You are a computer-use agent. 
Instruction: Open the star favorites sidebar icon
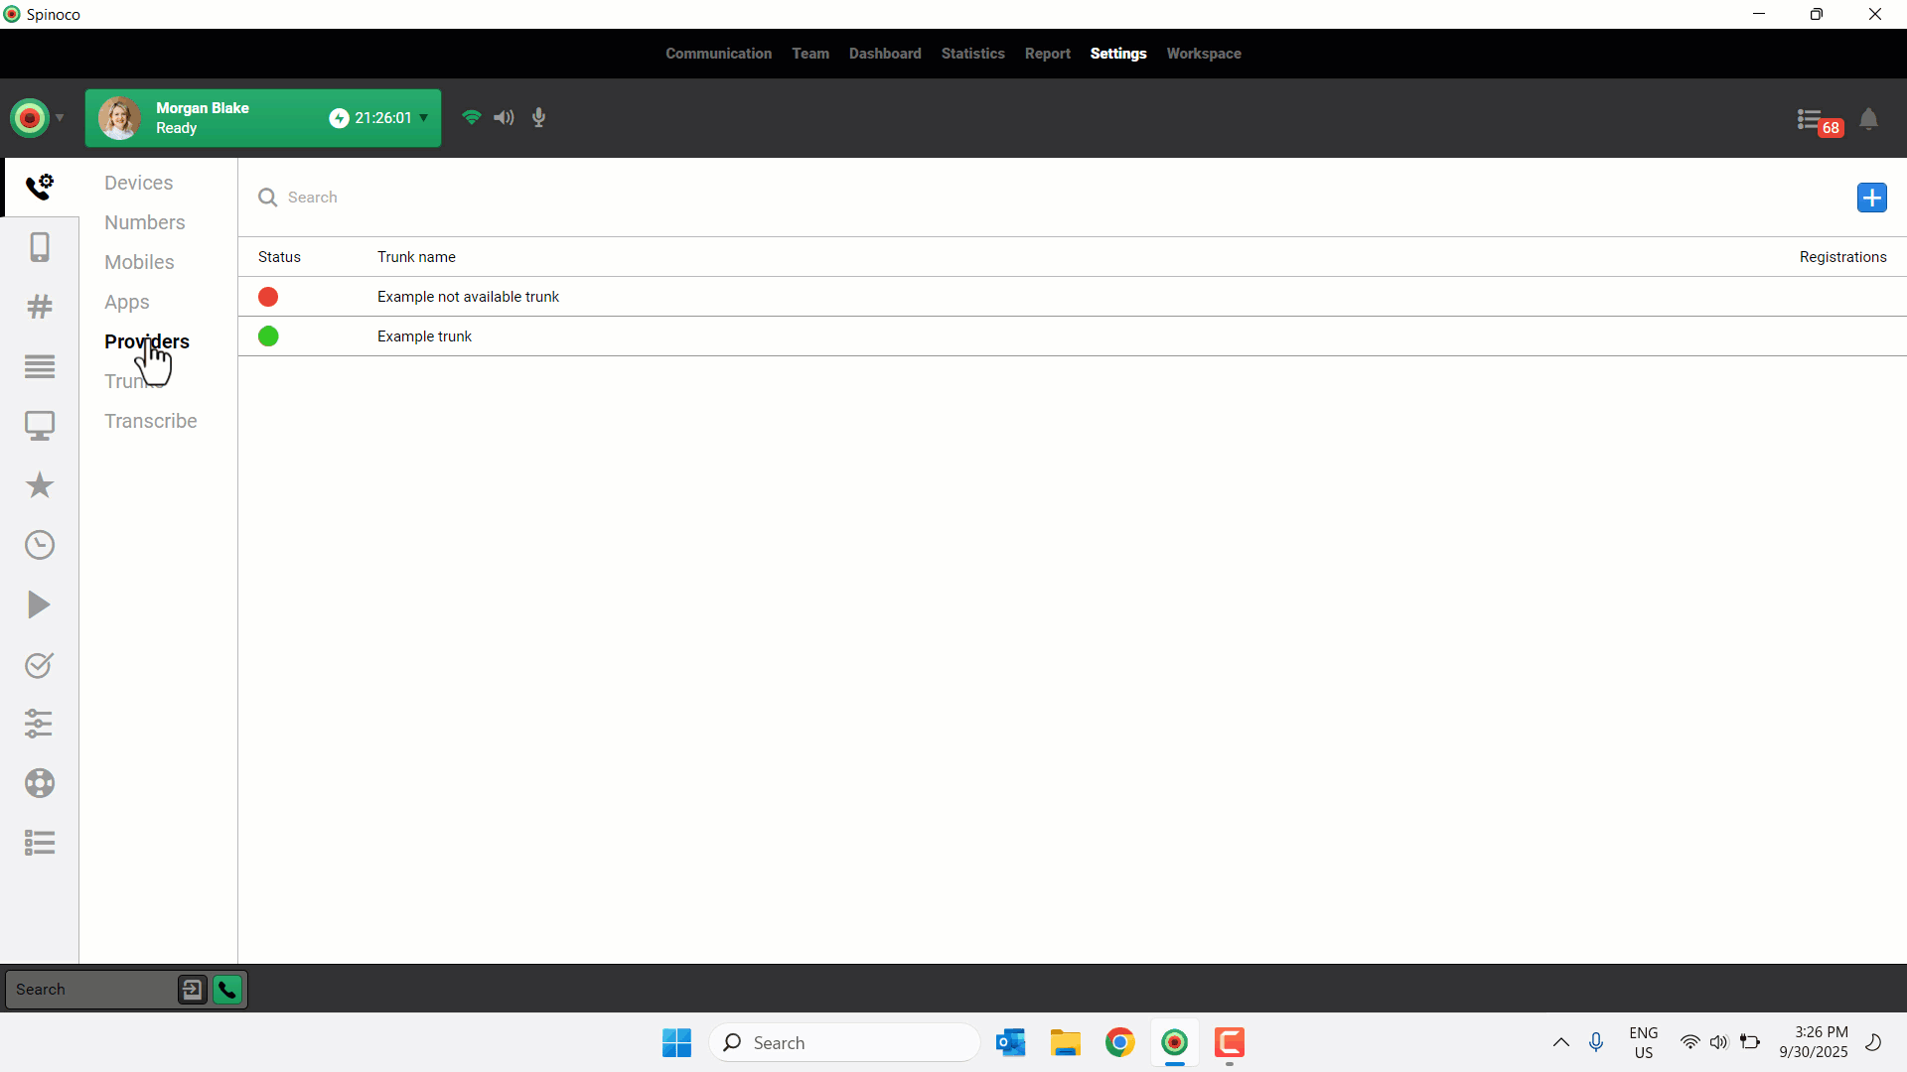click(40, 485)
